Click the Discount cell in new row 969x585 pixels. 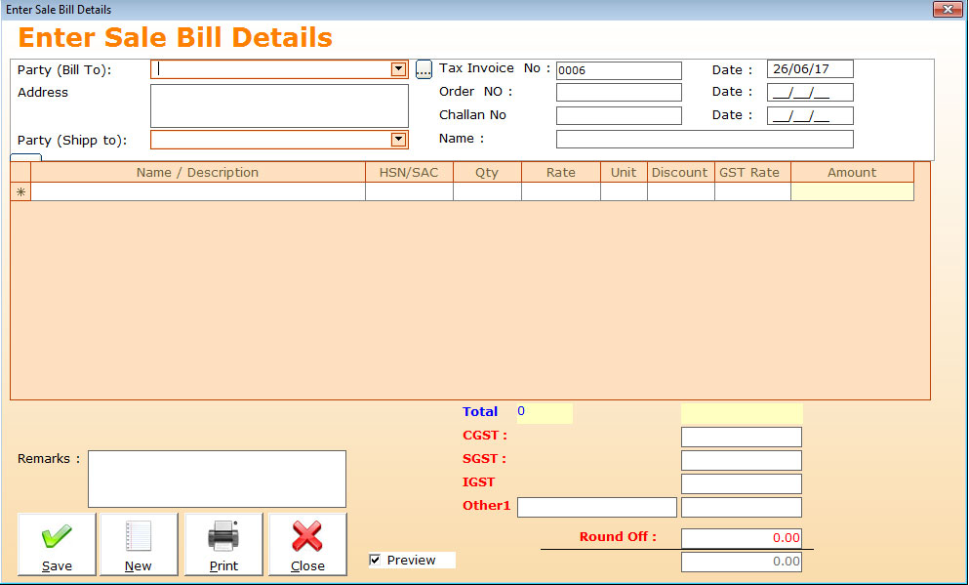680,191
